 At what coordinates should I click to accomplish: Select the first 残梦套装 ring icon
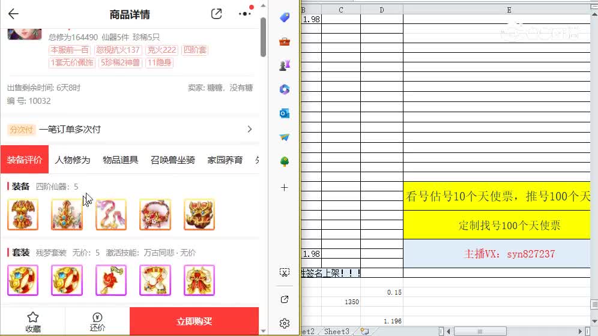[23, 280]
